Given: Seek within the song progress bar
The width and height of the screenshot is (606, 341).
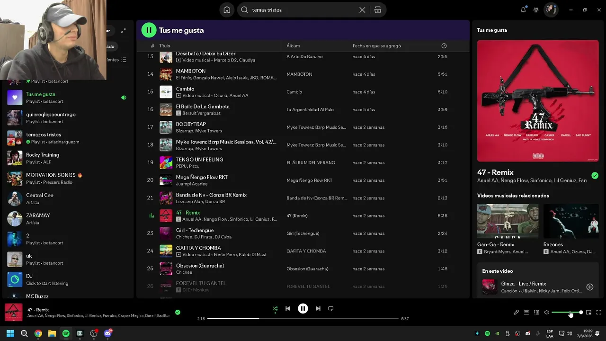Looking at the screenshot, I should click(303, 319).
